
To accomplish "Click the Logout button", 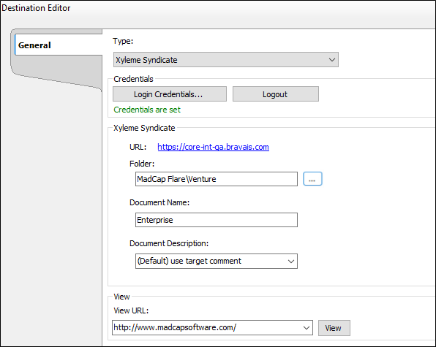I will (x=276, y=94).
